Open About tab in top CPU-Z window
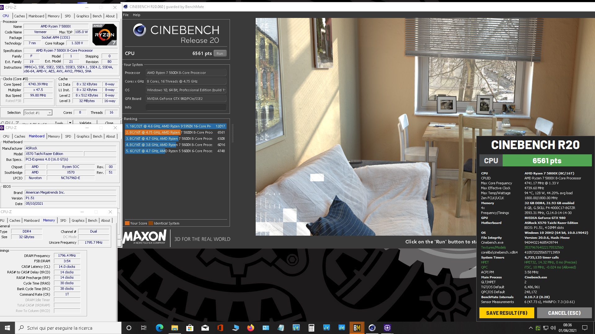The height and width of the screenshot is (334, 595). click(x=110, y=16)
